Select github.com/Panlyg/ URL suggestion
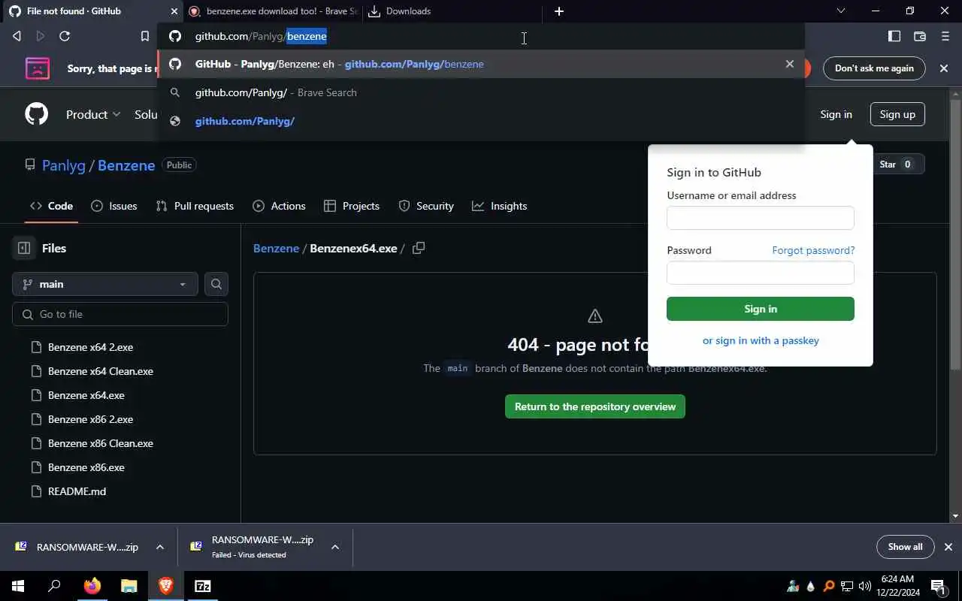Viewport: 962px width, 601px height. pos(481,121)
